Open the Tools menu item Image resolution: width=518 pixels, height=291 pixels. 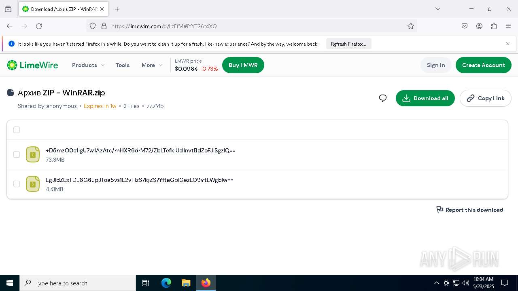click(123, 65)
